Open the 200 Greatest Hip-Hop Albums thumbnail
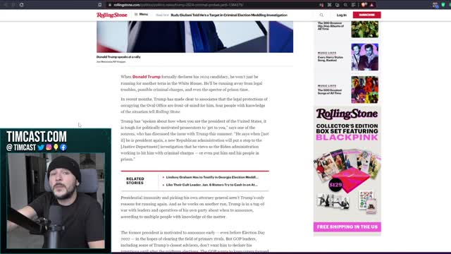Image resolution: width=451 pixels, height=254 pixels. [x=364, y=30]
